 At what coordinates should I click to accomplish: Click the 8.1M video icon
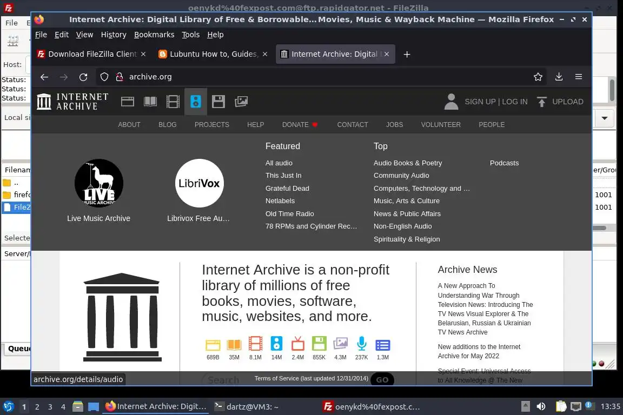255,344
